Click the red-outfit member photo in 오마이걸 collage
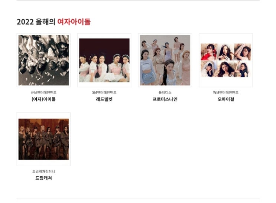276x203 pixels. (209, 52)
